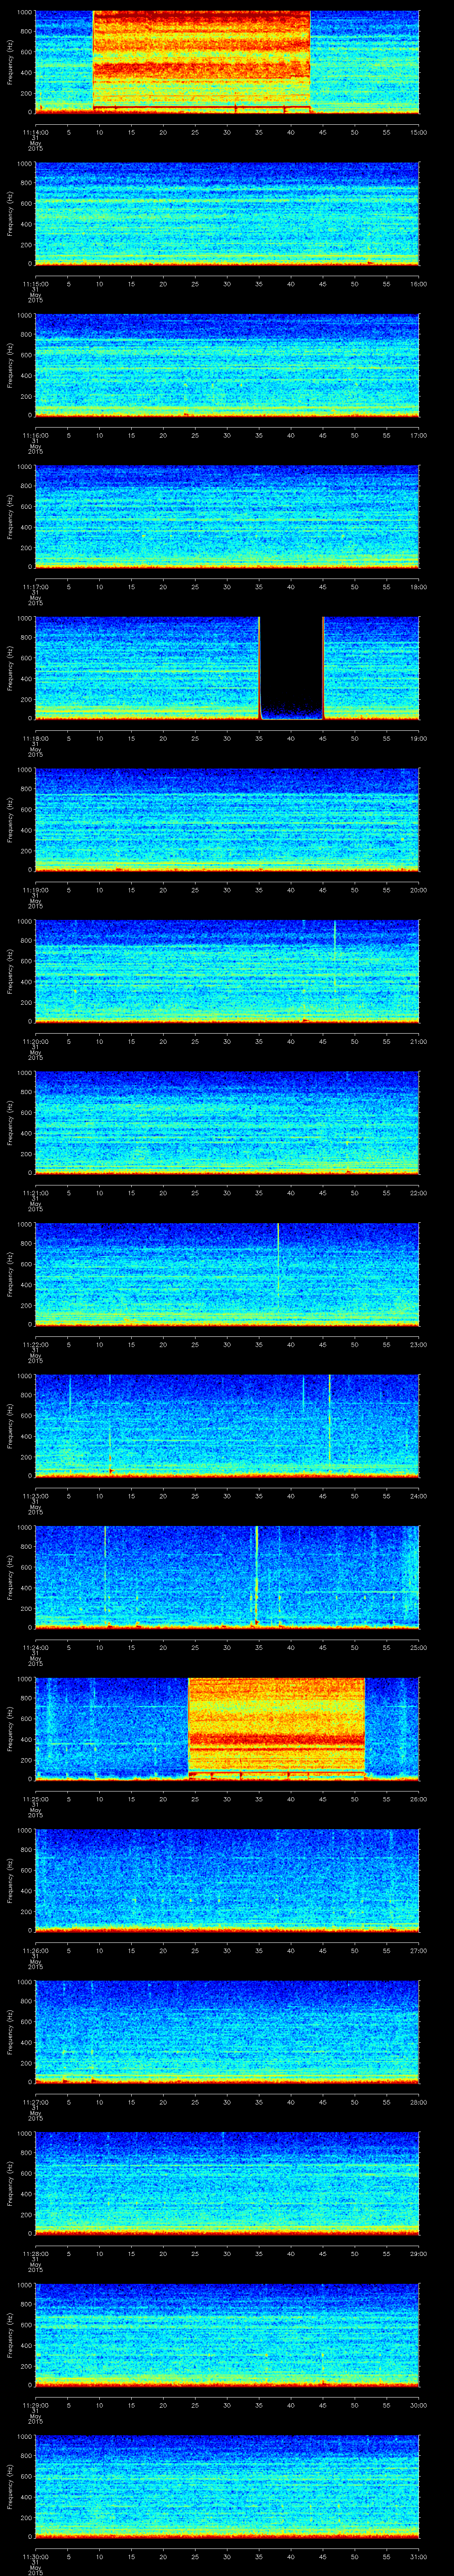Screen dimensions: 454x2576
Task: Click the spectrogram panel starting at 11:28:00
Action: pos(227,2183)
